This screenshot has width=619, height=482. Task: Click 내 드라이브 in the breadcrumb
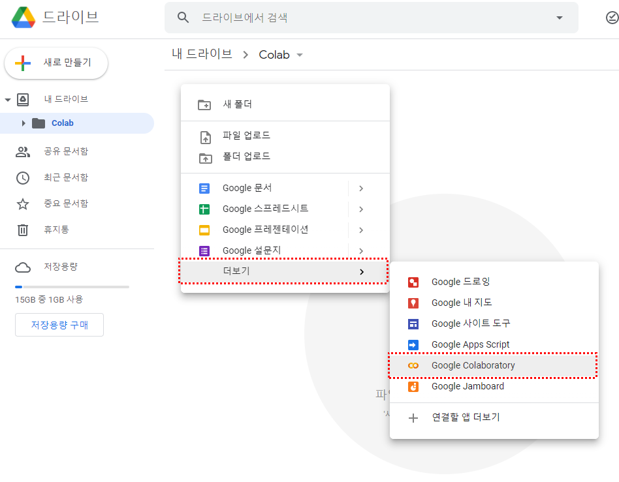202,54
